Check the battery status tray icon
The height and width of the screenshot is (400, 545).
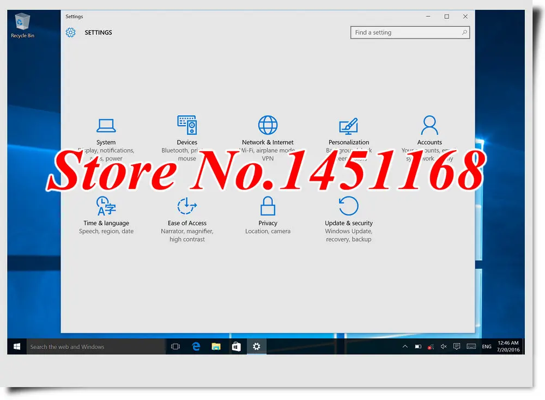[x=418, y=347]
